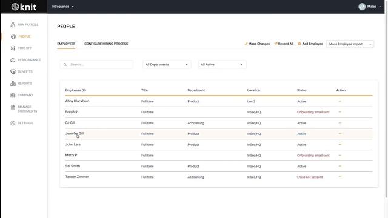Open the All Active status dropdown
This screenshot has width=388, height=218.
tap(222, 65)
